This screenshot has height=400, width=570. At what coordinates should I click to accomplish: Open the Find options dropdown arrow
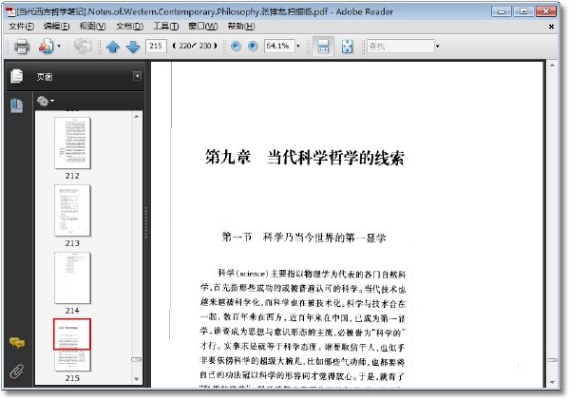438,47
